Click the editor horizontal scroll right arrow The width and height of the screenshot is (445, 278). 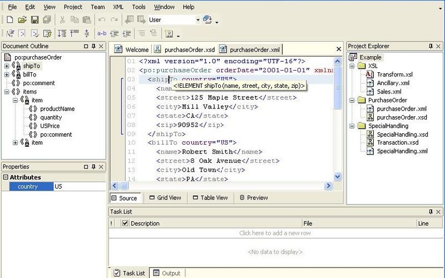click(328, 186)
